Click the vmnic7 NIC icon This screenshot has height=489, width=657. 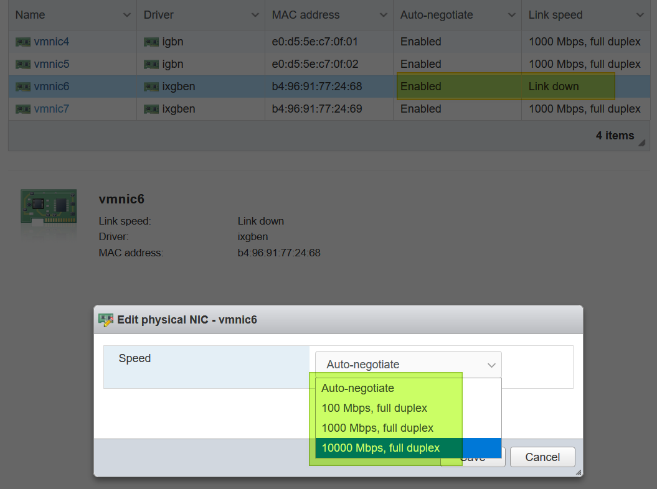23,109
